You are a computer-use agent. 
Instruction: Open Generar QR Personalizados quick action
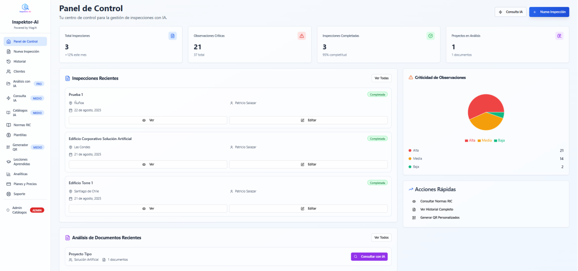point(439,218)
